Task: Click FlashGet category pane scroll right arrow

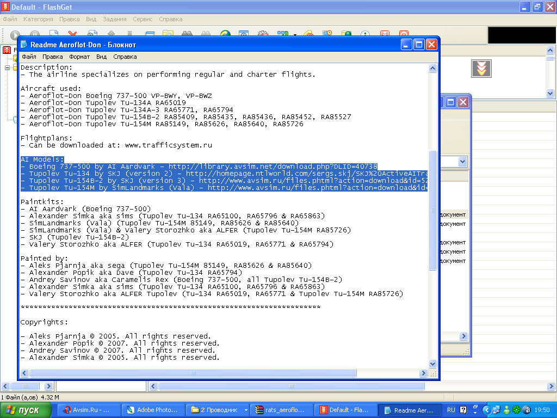Action: tap(48, 386)
